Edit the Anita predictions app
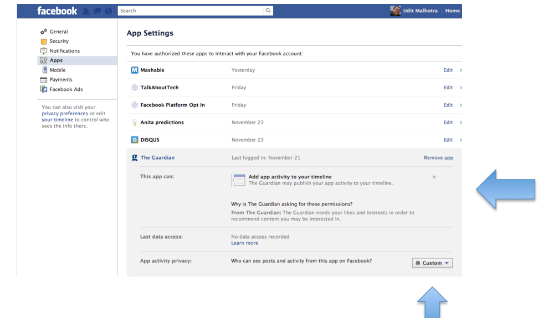Image resolution: width=543 pixels, height=318 pixels. (x=448, y=122)
